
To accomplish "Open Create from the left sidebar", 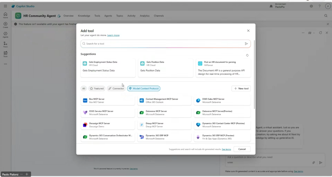I will tap(6, 25).
